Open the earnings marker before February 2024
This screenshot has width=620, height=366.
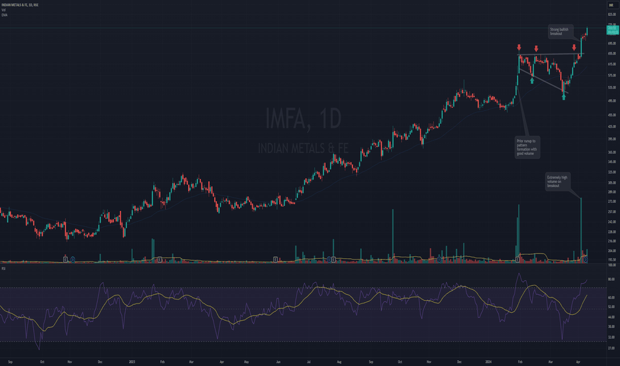point(518,260)
